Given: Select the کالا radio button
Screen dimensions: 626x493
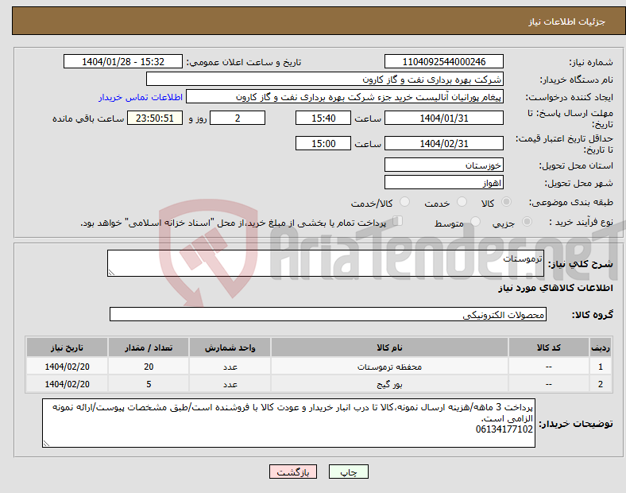Looking at the screenshot, I should pyautogui.click(x=506, y=202).
